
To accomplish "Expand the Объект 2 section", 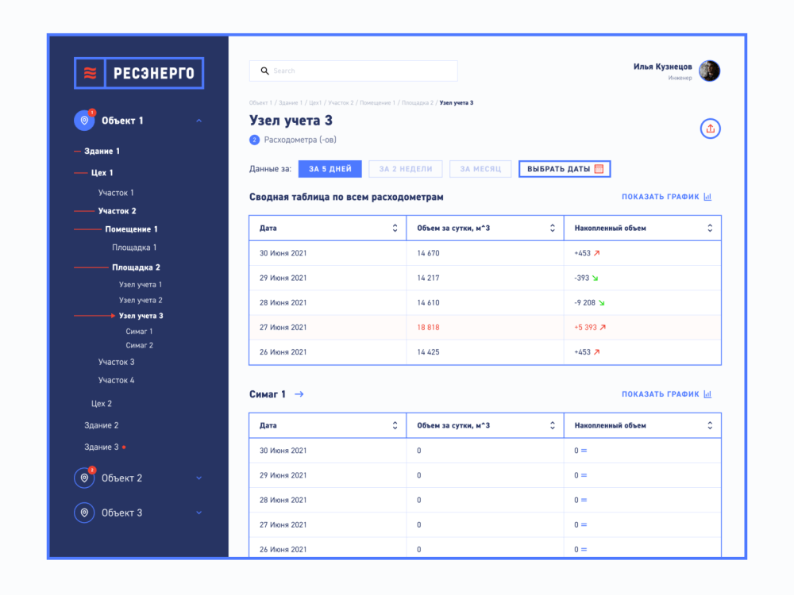I will click(x=199, y=478).
